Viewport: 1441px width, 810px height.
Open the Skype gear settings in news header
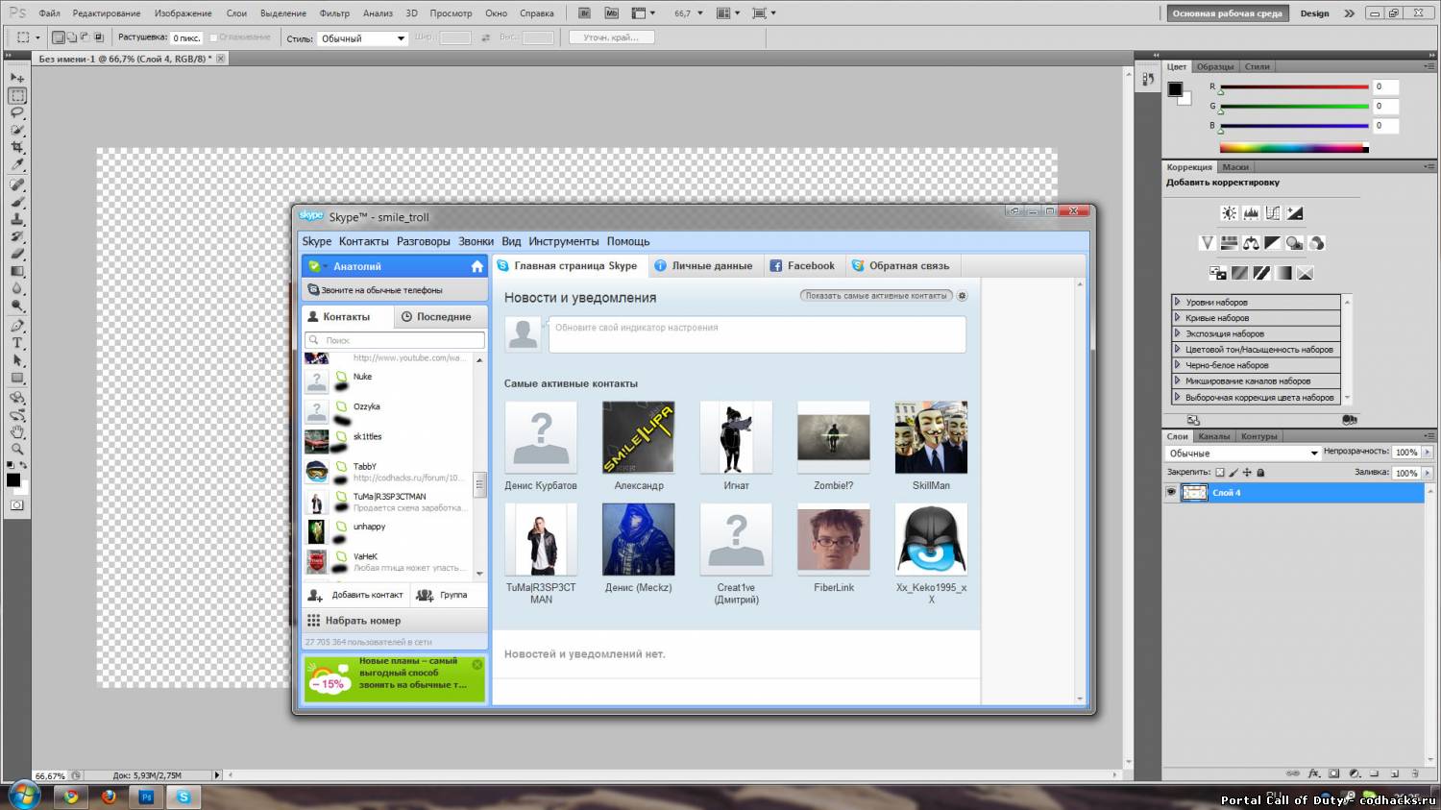point(962,296)
